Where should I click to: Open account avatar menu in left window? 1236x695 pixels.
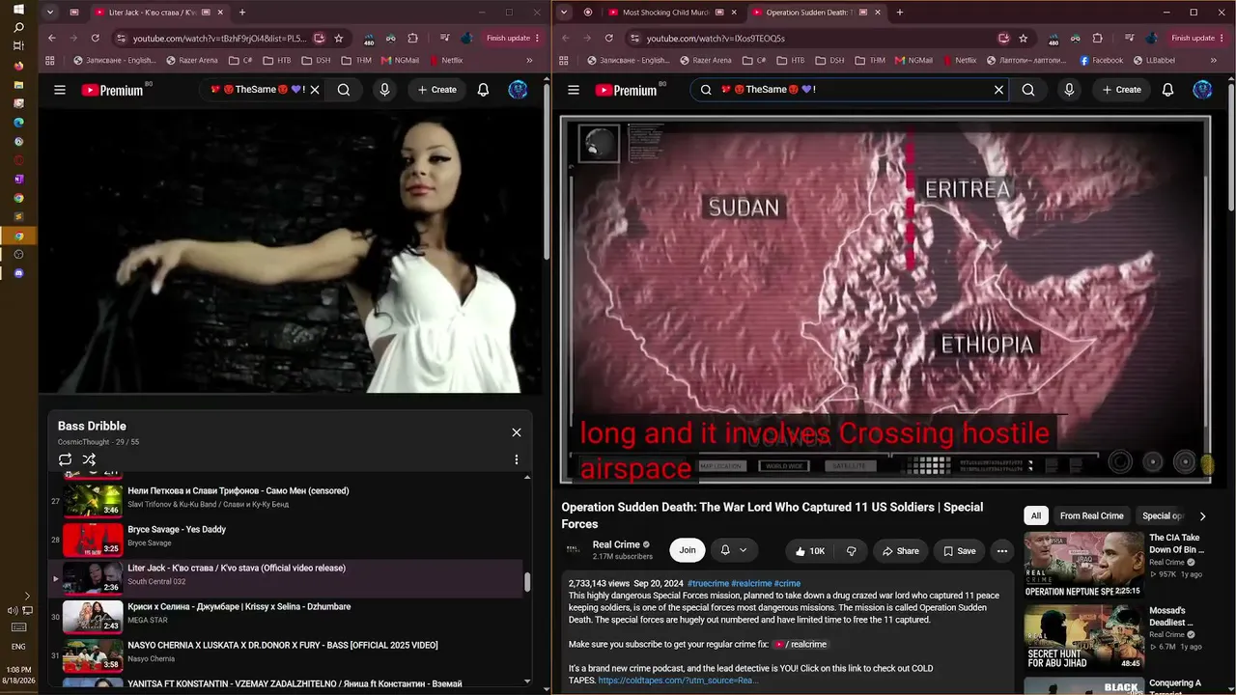tap(519, 90)
